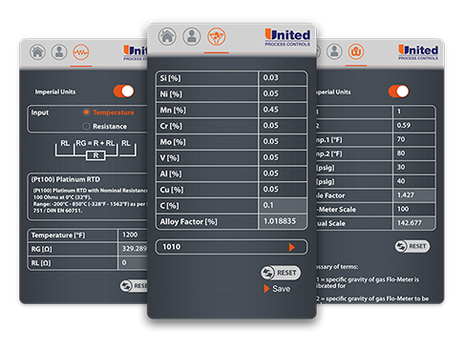Click RG [Ω] value 329.289
466x349 pixels.
pos(133,249)
